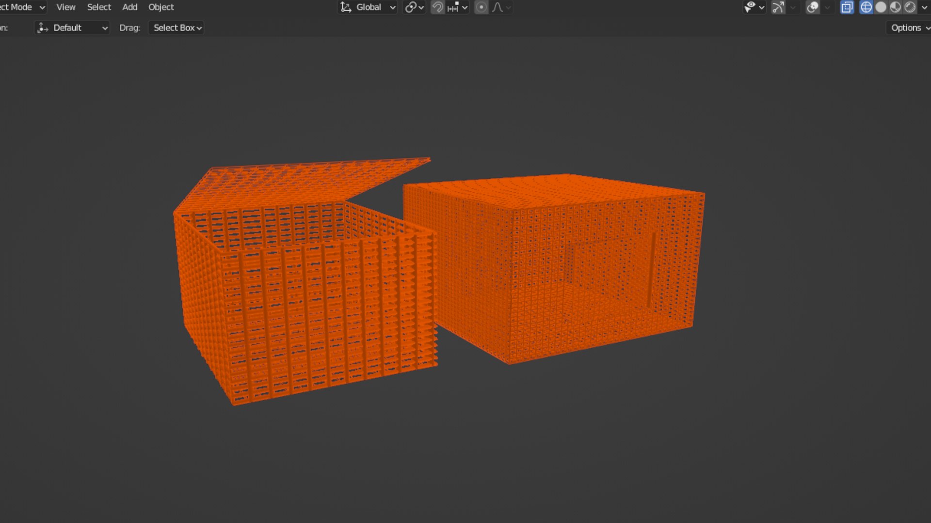The image size is (931, 523).
Task: Switch to wireframe shading globe icon
Action: pyautogui.click(x=866, y=7)
